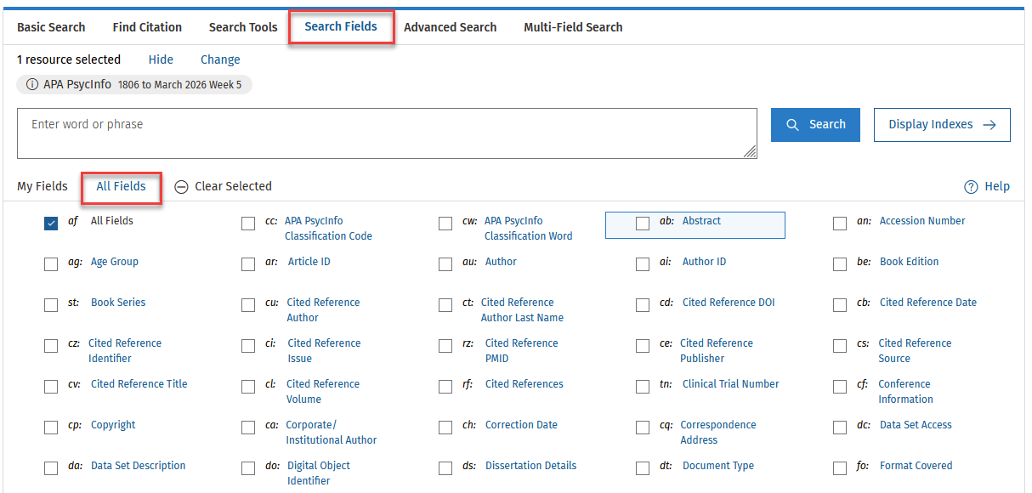Click the info icon beside APA PsycInfo
Viewport: 1032px width, 493px height.
31,85
